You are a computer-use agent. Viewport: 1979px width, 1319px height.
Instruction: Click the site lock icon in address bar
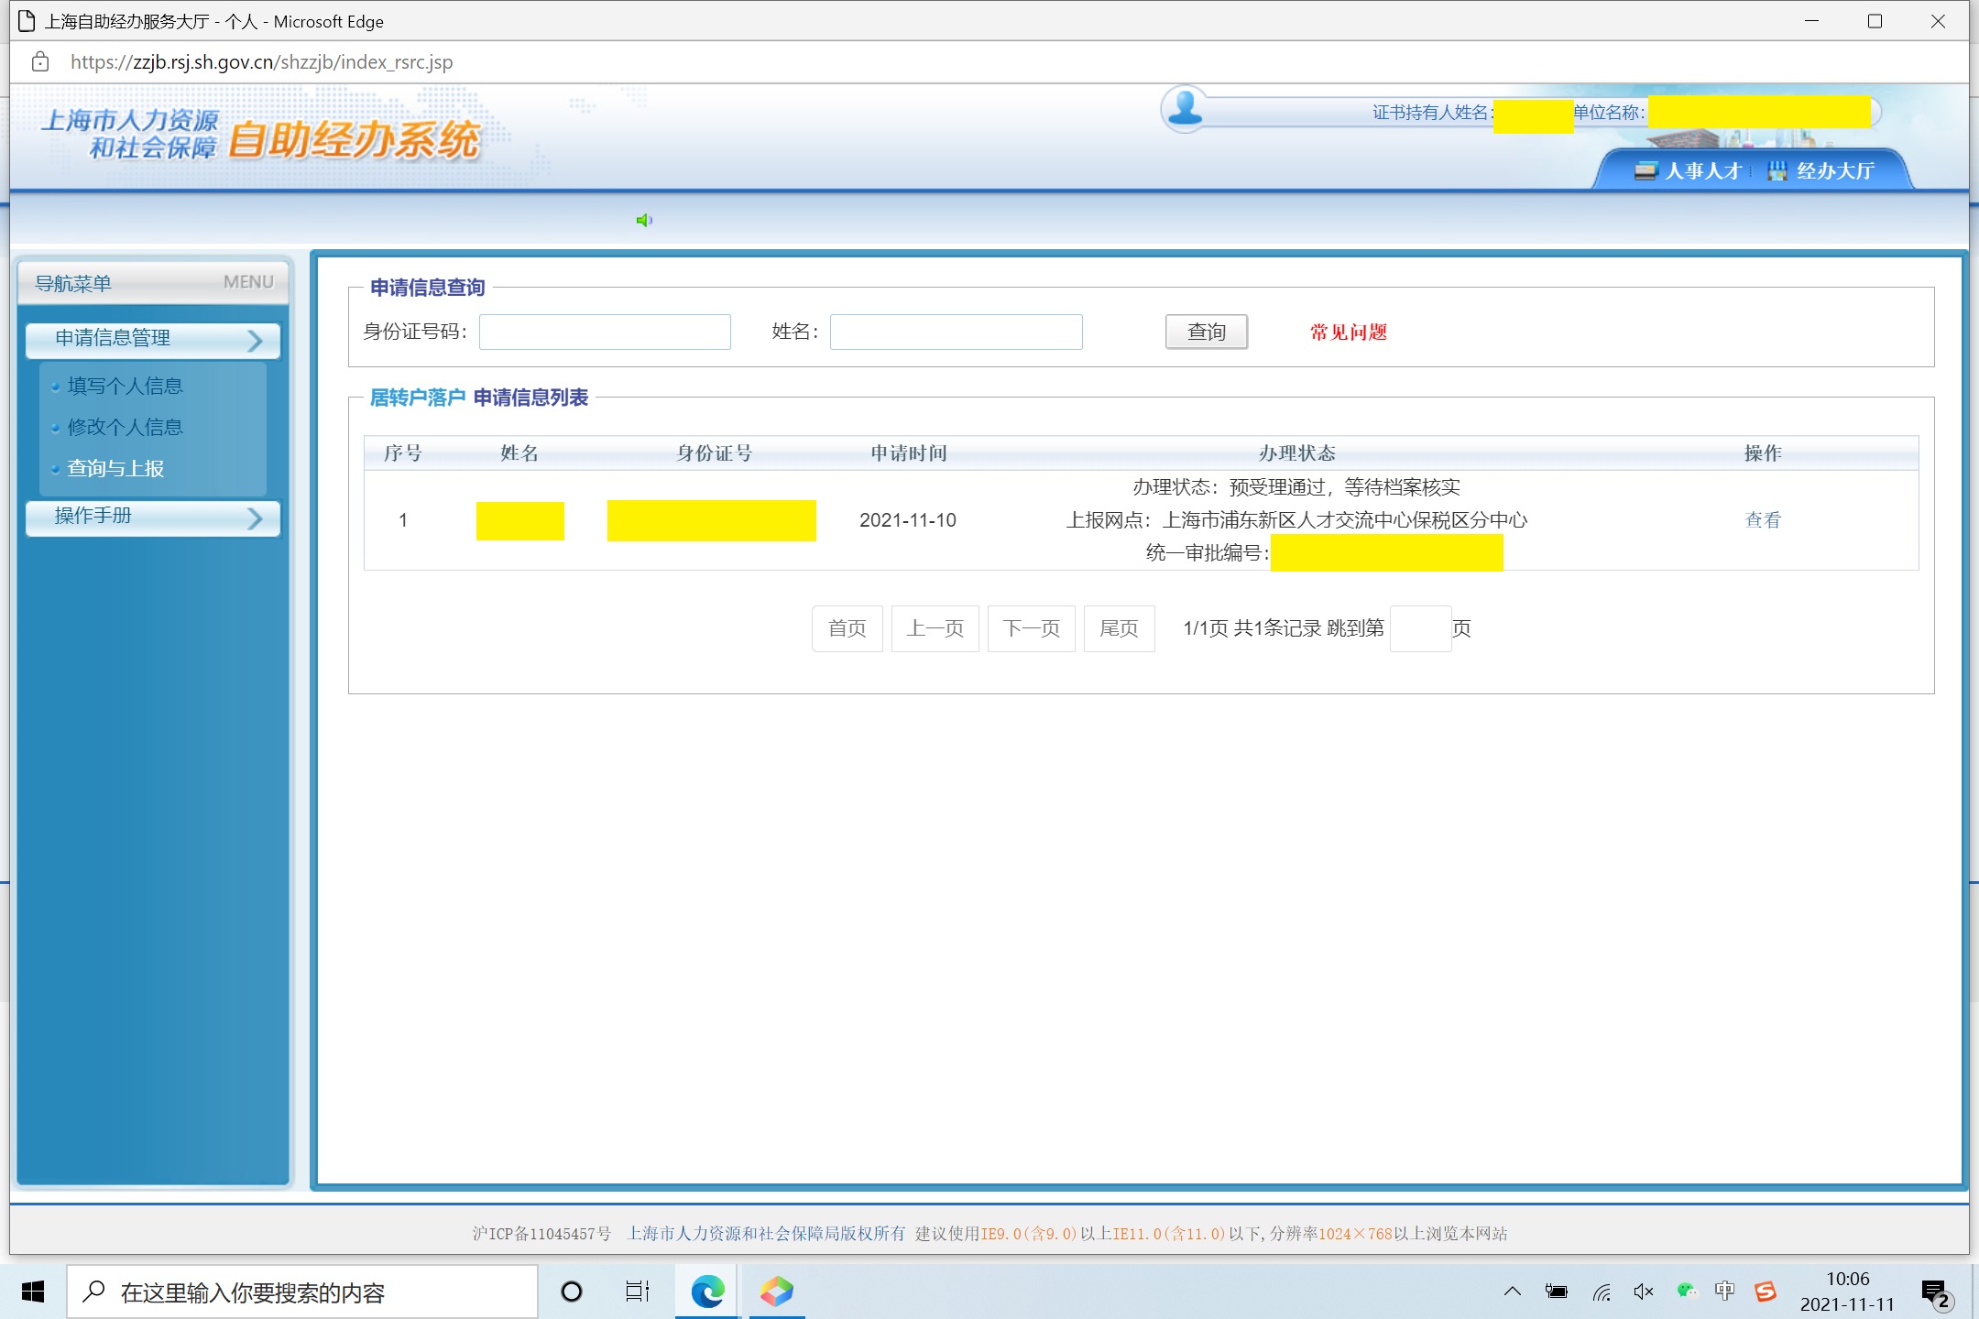point(40,61)
